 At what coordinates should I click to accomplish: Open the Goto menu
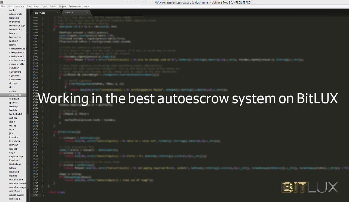[44, 7]
